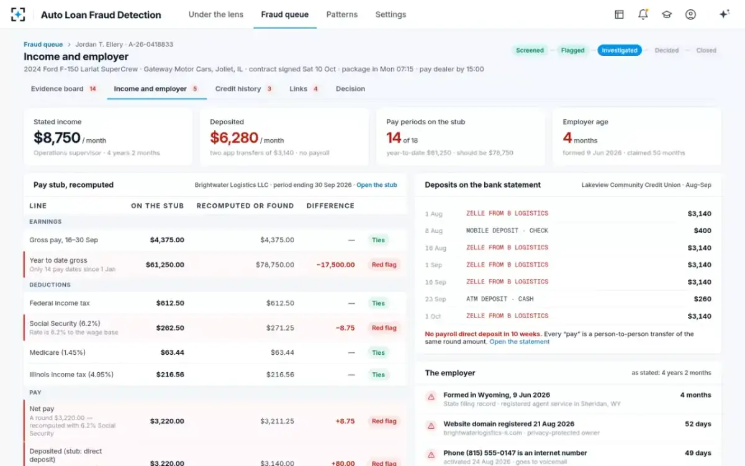The height and width of the screenshot is (466, 745).
Task: Open the Decision tab
Action: click(x=350, y=89)
